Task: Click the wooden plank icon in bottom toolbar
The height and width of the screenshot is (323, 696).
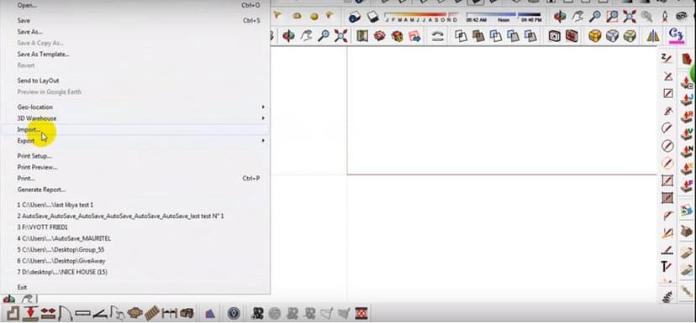Action: pyautogui.click(x=152, y=313)
